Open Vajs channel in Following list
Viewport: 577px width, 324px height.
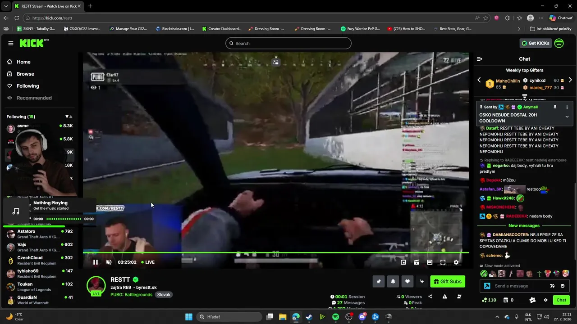click(x=40, y=247)
